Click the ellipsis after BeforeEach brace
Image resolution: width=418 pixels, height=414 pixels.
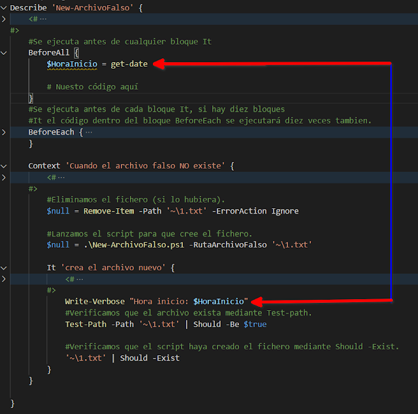89,132
